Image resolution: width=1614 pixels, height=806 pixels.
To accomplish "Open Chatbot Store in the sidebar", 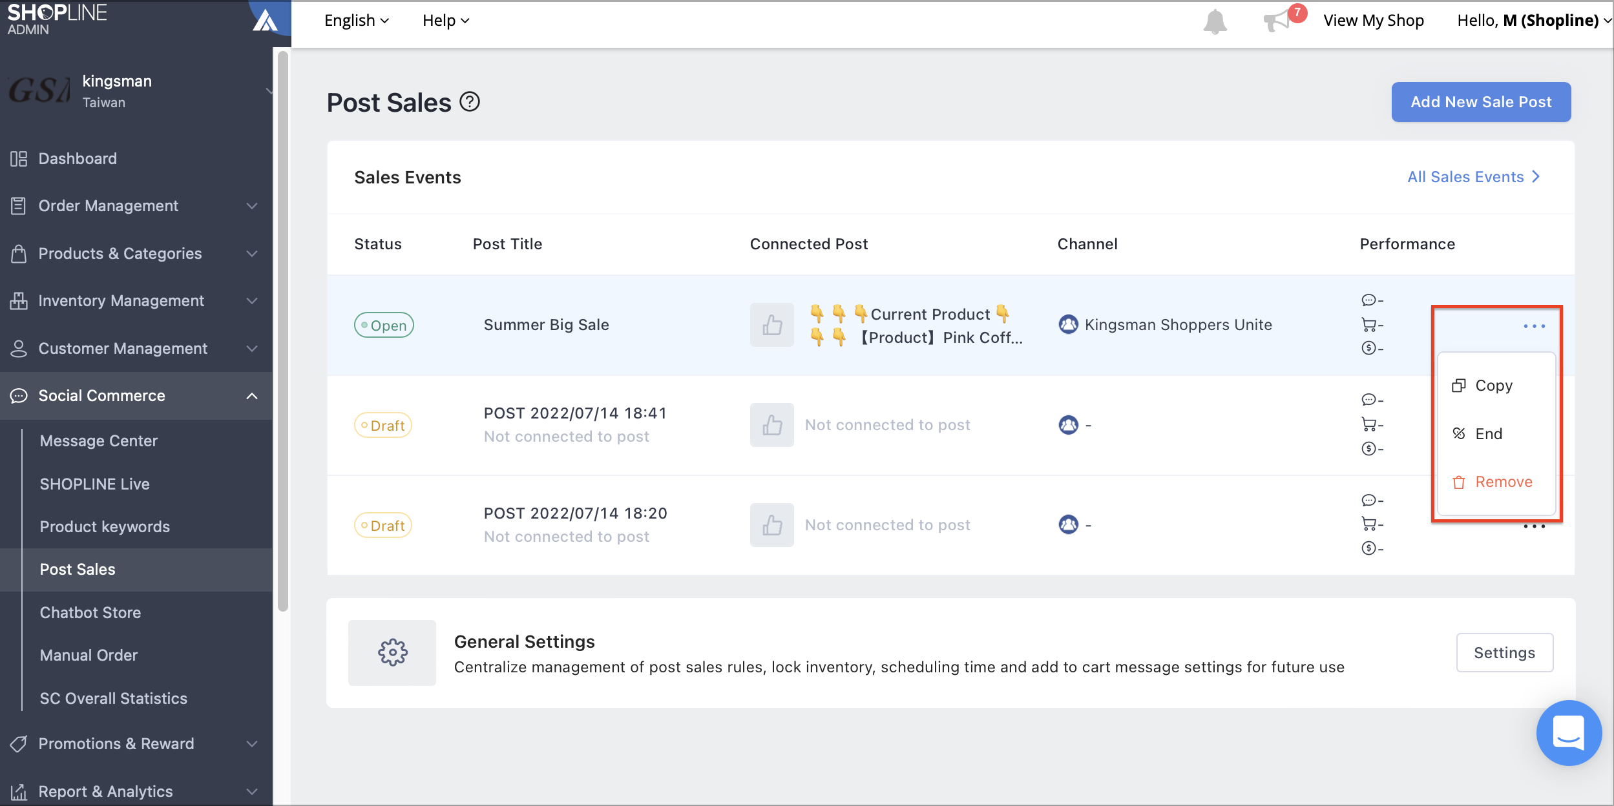I will point(90,613).
